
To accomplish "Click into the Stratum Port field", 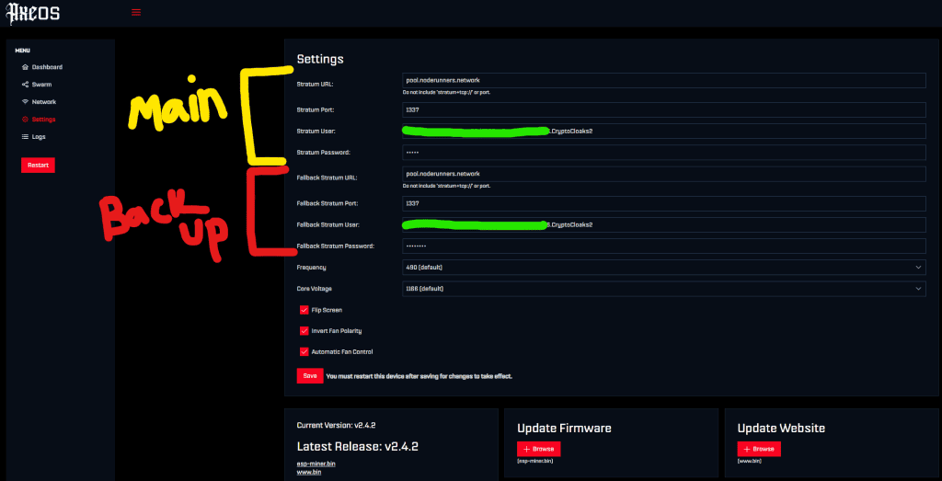I will click(x=664, y=109).
